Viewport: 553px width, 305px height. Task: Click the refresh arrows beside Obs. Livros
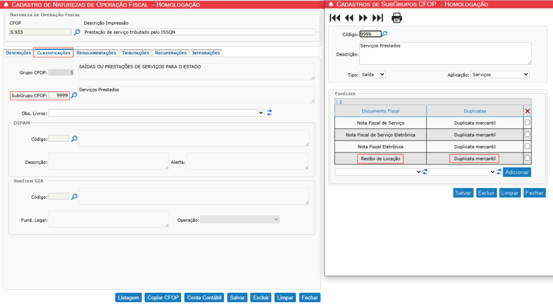pos(269,113)
